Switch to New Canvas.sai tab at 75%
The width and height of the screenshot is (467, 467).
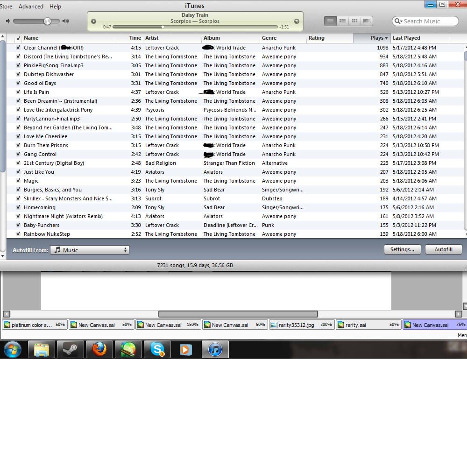click(435, 325)
